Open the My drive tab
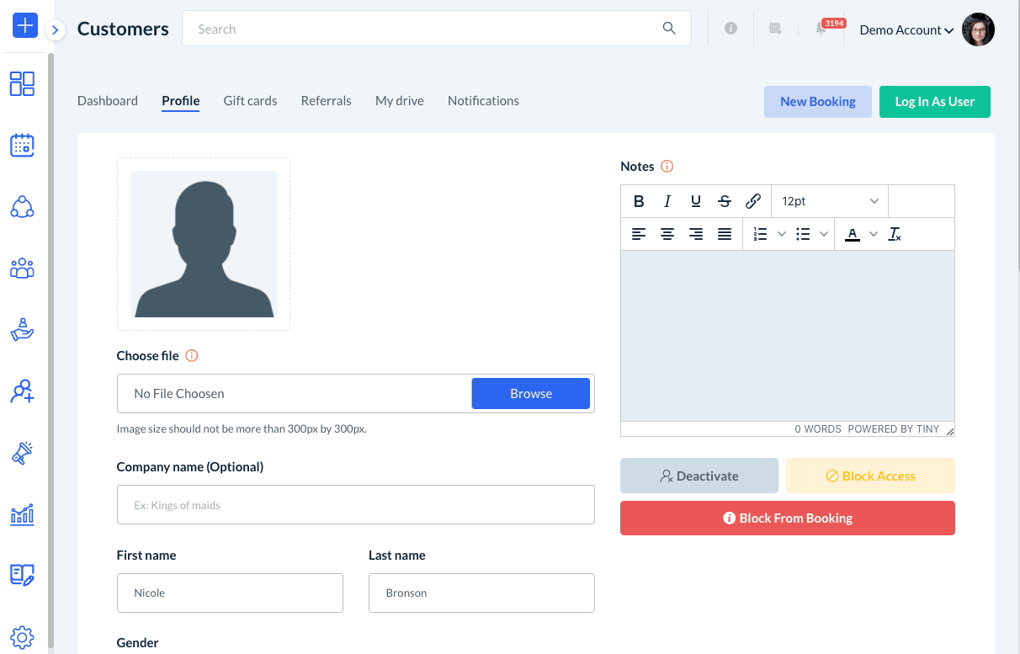Image resolution: width=1020 pixels, height=654 pixels. coord(400,100)
